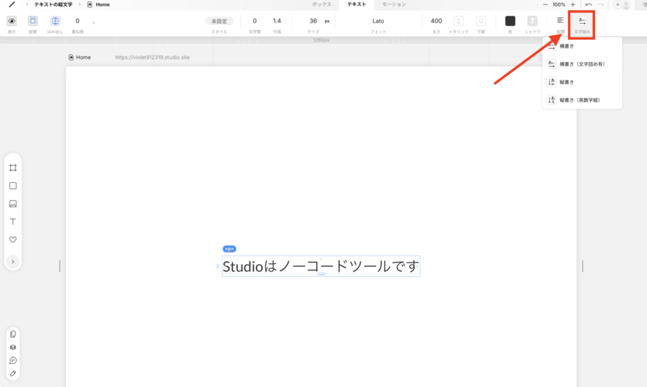Image resolution: width=647 pixels, height=387 pixels.
Task: Toggle italic text style
Action: pos(459,21)
